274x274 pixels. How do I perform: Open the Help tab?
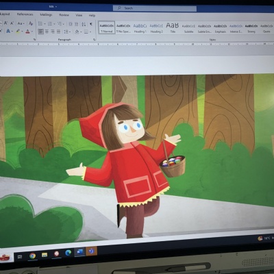92,15
